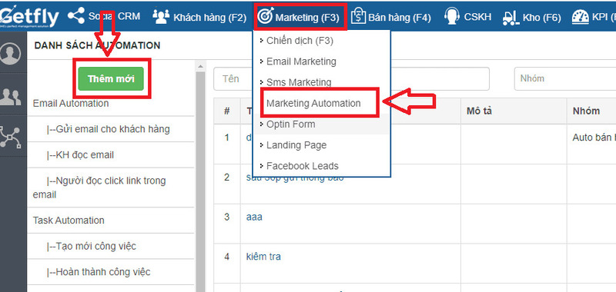616x292 pixels.
Task: Click the green Thêm mới button
Action: (x=111, y=78)
